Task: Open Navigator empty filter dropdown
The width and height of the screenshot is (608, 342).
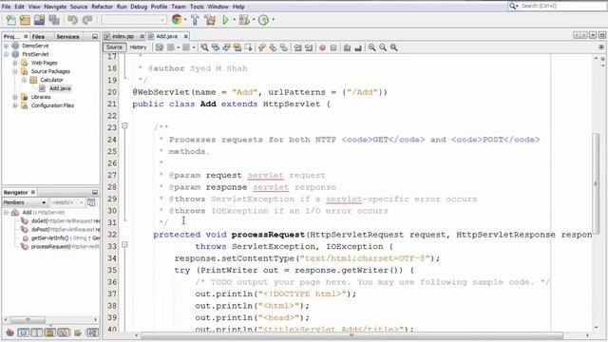Action: point(67,202)
